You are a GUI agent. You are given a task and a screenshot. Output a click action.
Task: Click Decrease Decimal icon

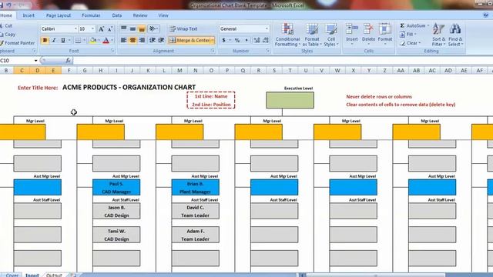[x=266, y=40]
